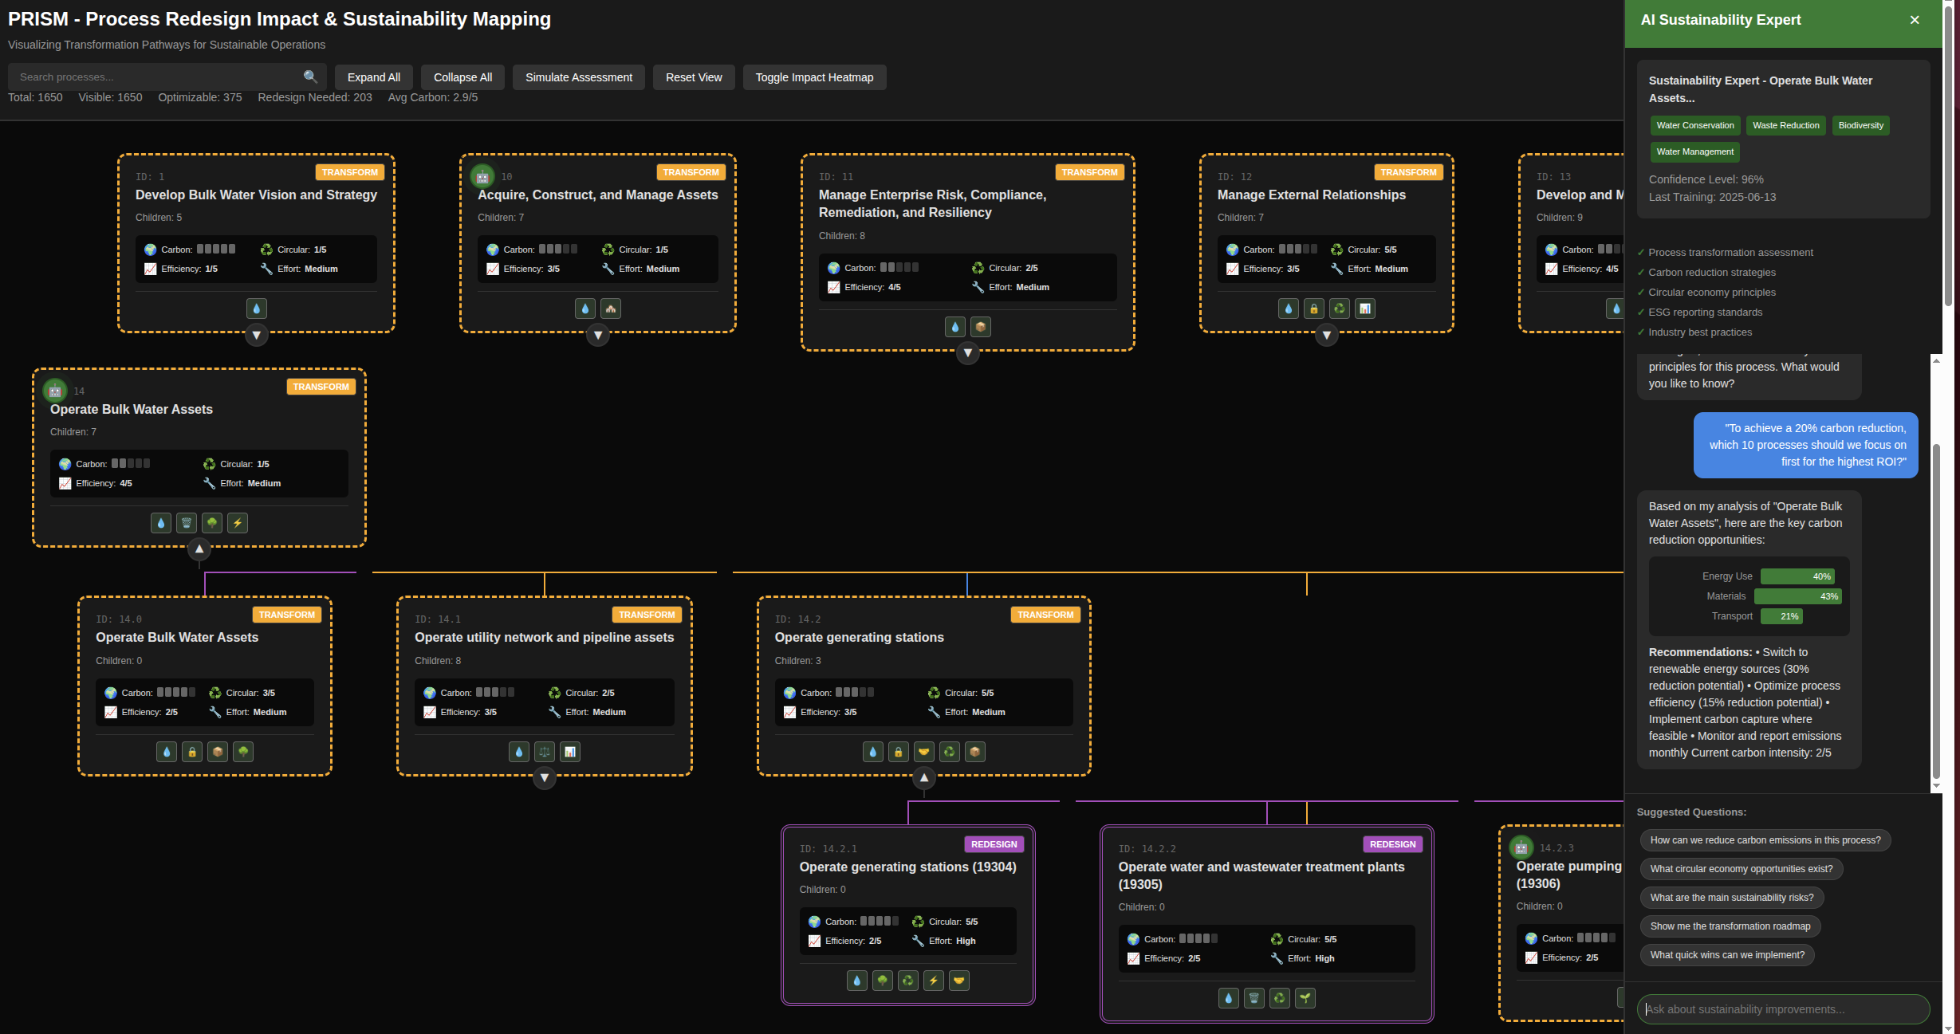Click the bar chart icon under Manage External Relationships

coord(1364,309)
